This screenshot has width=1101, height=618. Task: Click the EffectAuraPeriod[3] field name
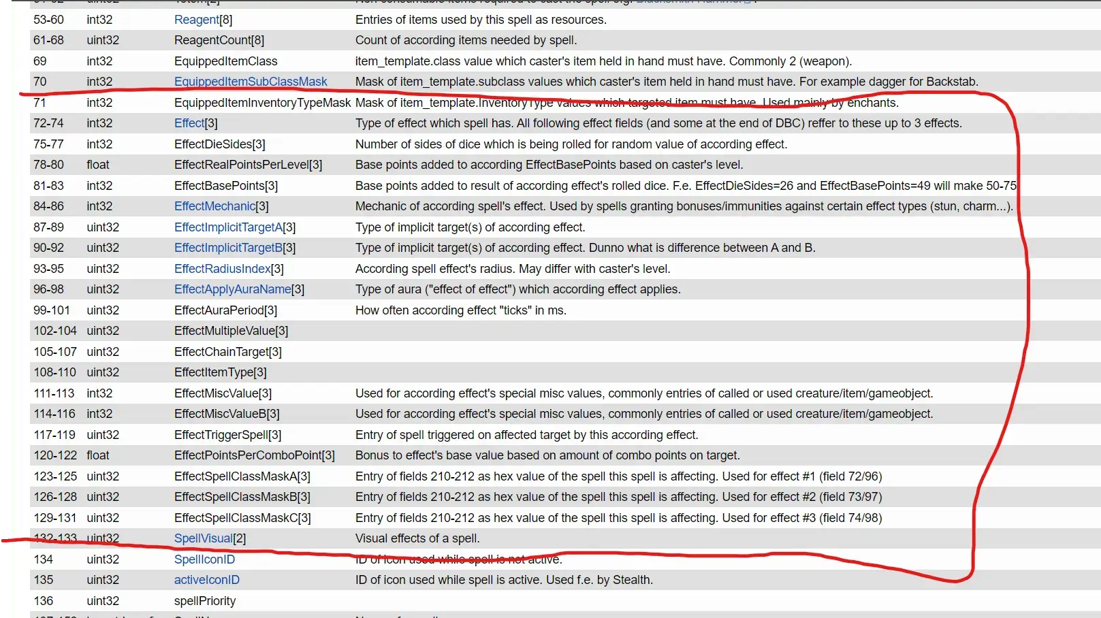[x=226, y=310]
